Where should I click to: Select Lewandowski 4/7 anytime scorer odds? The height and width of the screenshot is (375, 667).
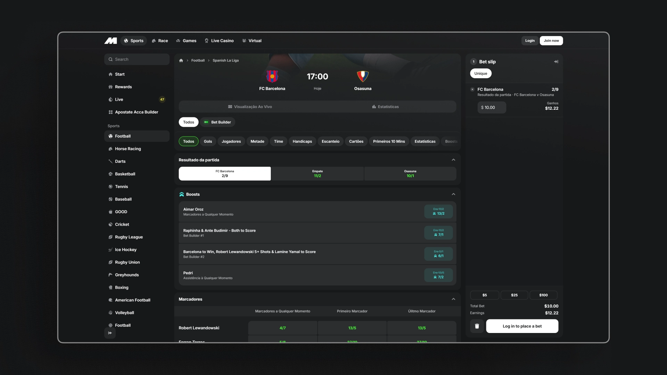tap(282, 328)
